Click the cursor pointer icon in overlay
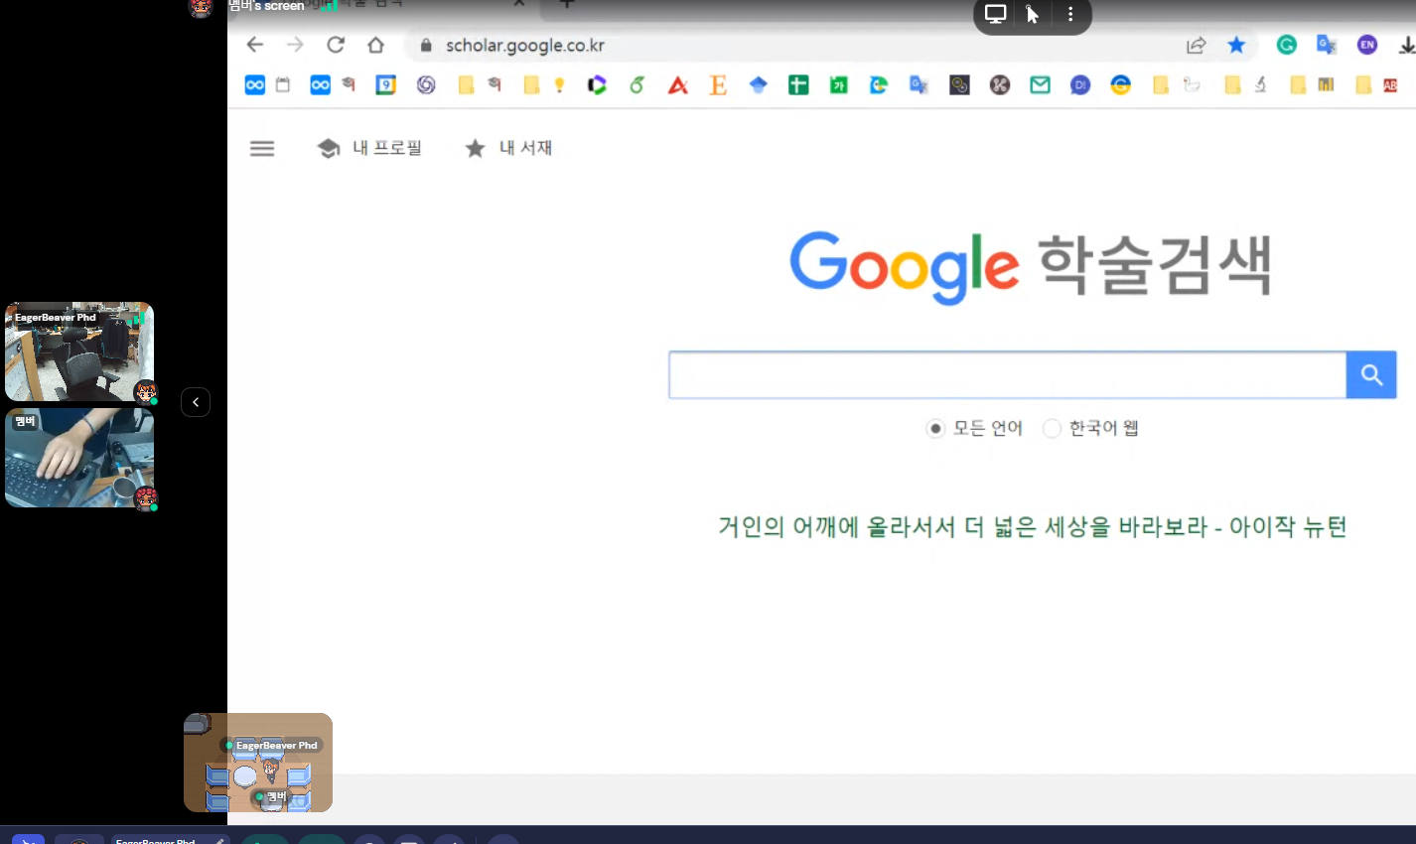 coord(1033,14)
